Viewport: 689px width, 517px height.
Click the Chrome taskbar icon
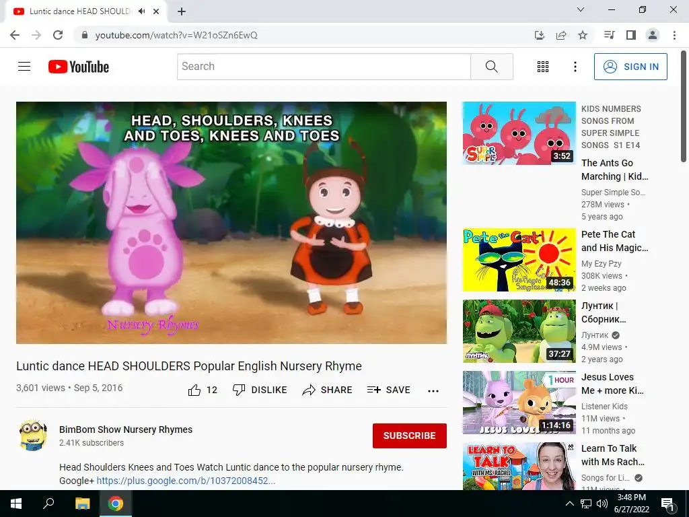(116, 504)
